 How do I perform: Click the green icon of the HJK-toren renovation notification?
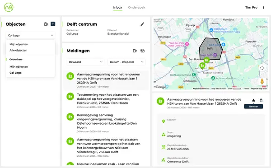(x=70, y=76)
